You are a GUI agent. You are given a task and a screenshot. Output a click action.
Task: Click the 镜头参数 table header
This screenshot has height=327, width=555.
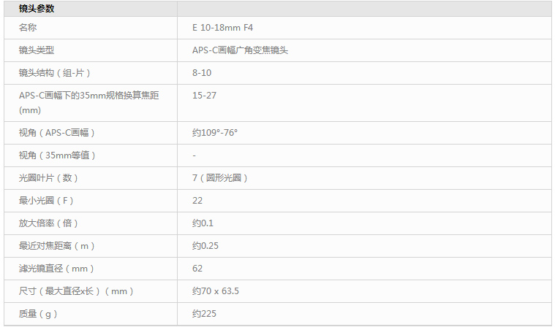37,9
